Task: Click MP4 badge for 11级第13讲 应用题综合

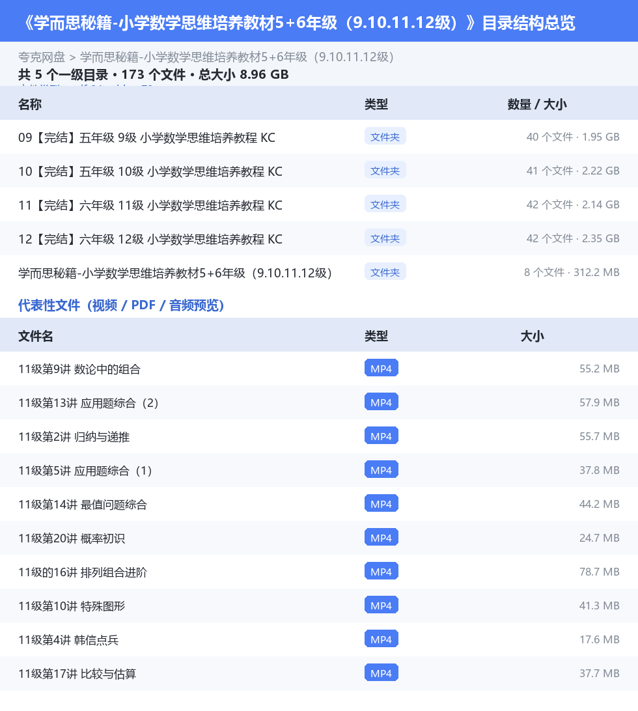Action: [381, 402]
